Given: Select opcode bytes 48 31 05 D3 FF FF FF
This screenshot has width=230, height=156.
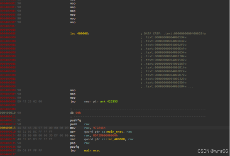Looking at the screenshot, I should (35, 139).
